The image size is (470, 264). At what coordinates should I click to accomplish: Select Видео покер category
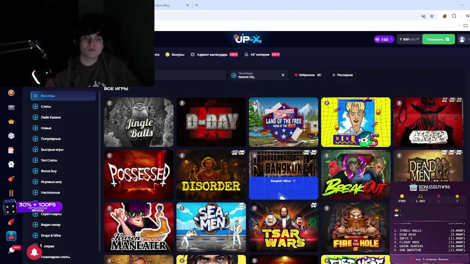(63, 225)
